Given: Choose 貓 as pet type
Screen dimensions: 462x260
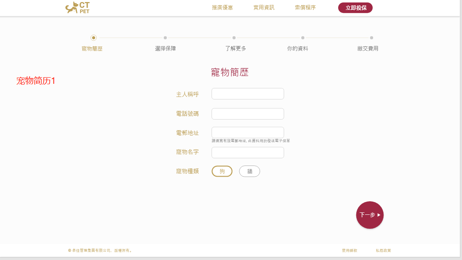Looking at the screenshot, I should pyautogui.click(x=250, y=171).
